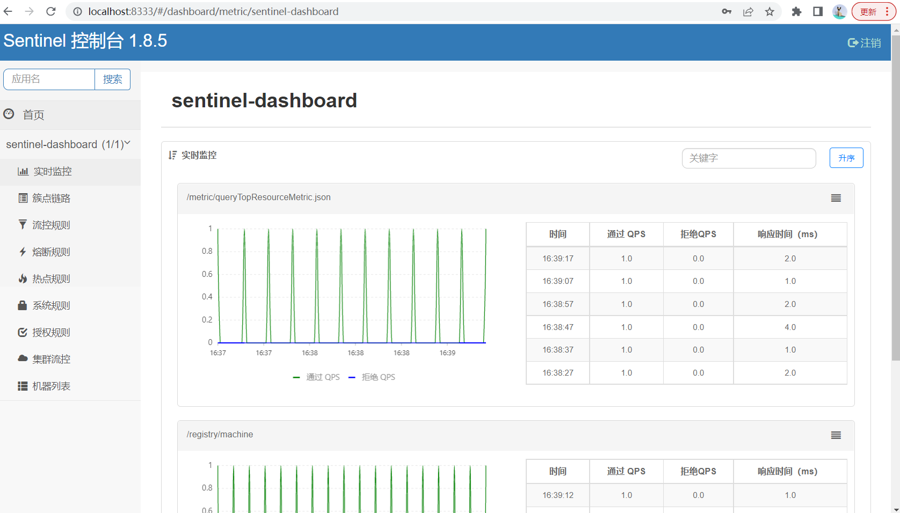Click the list icon beside 簇点链路
Viewport: 900px width, 513px height.
pos(23,198)
